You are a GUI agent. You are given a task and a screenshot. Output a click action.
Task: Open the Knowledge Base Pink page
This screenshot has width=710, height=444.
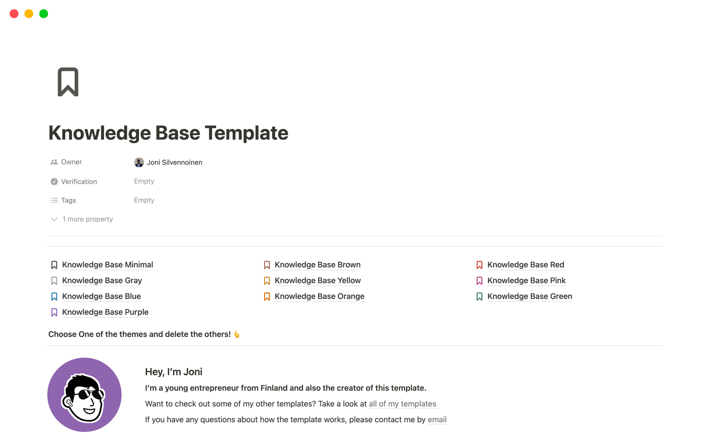[527, 280]
